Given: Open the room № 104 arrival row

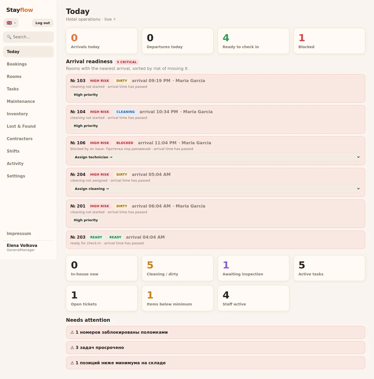Looking at the screenshot, I should [x=215, y=119].
